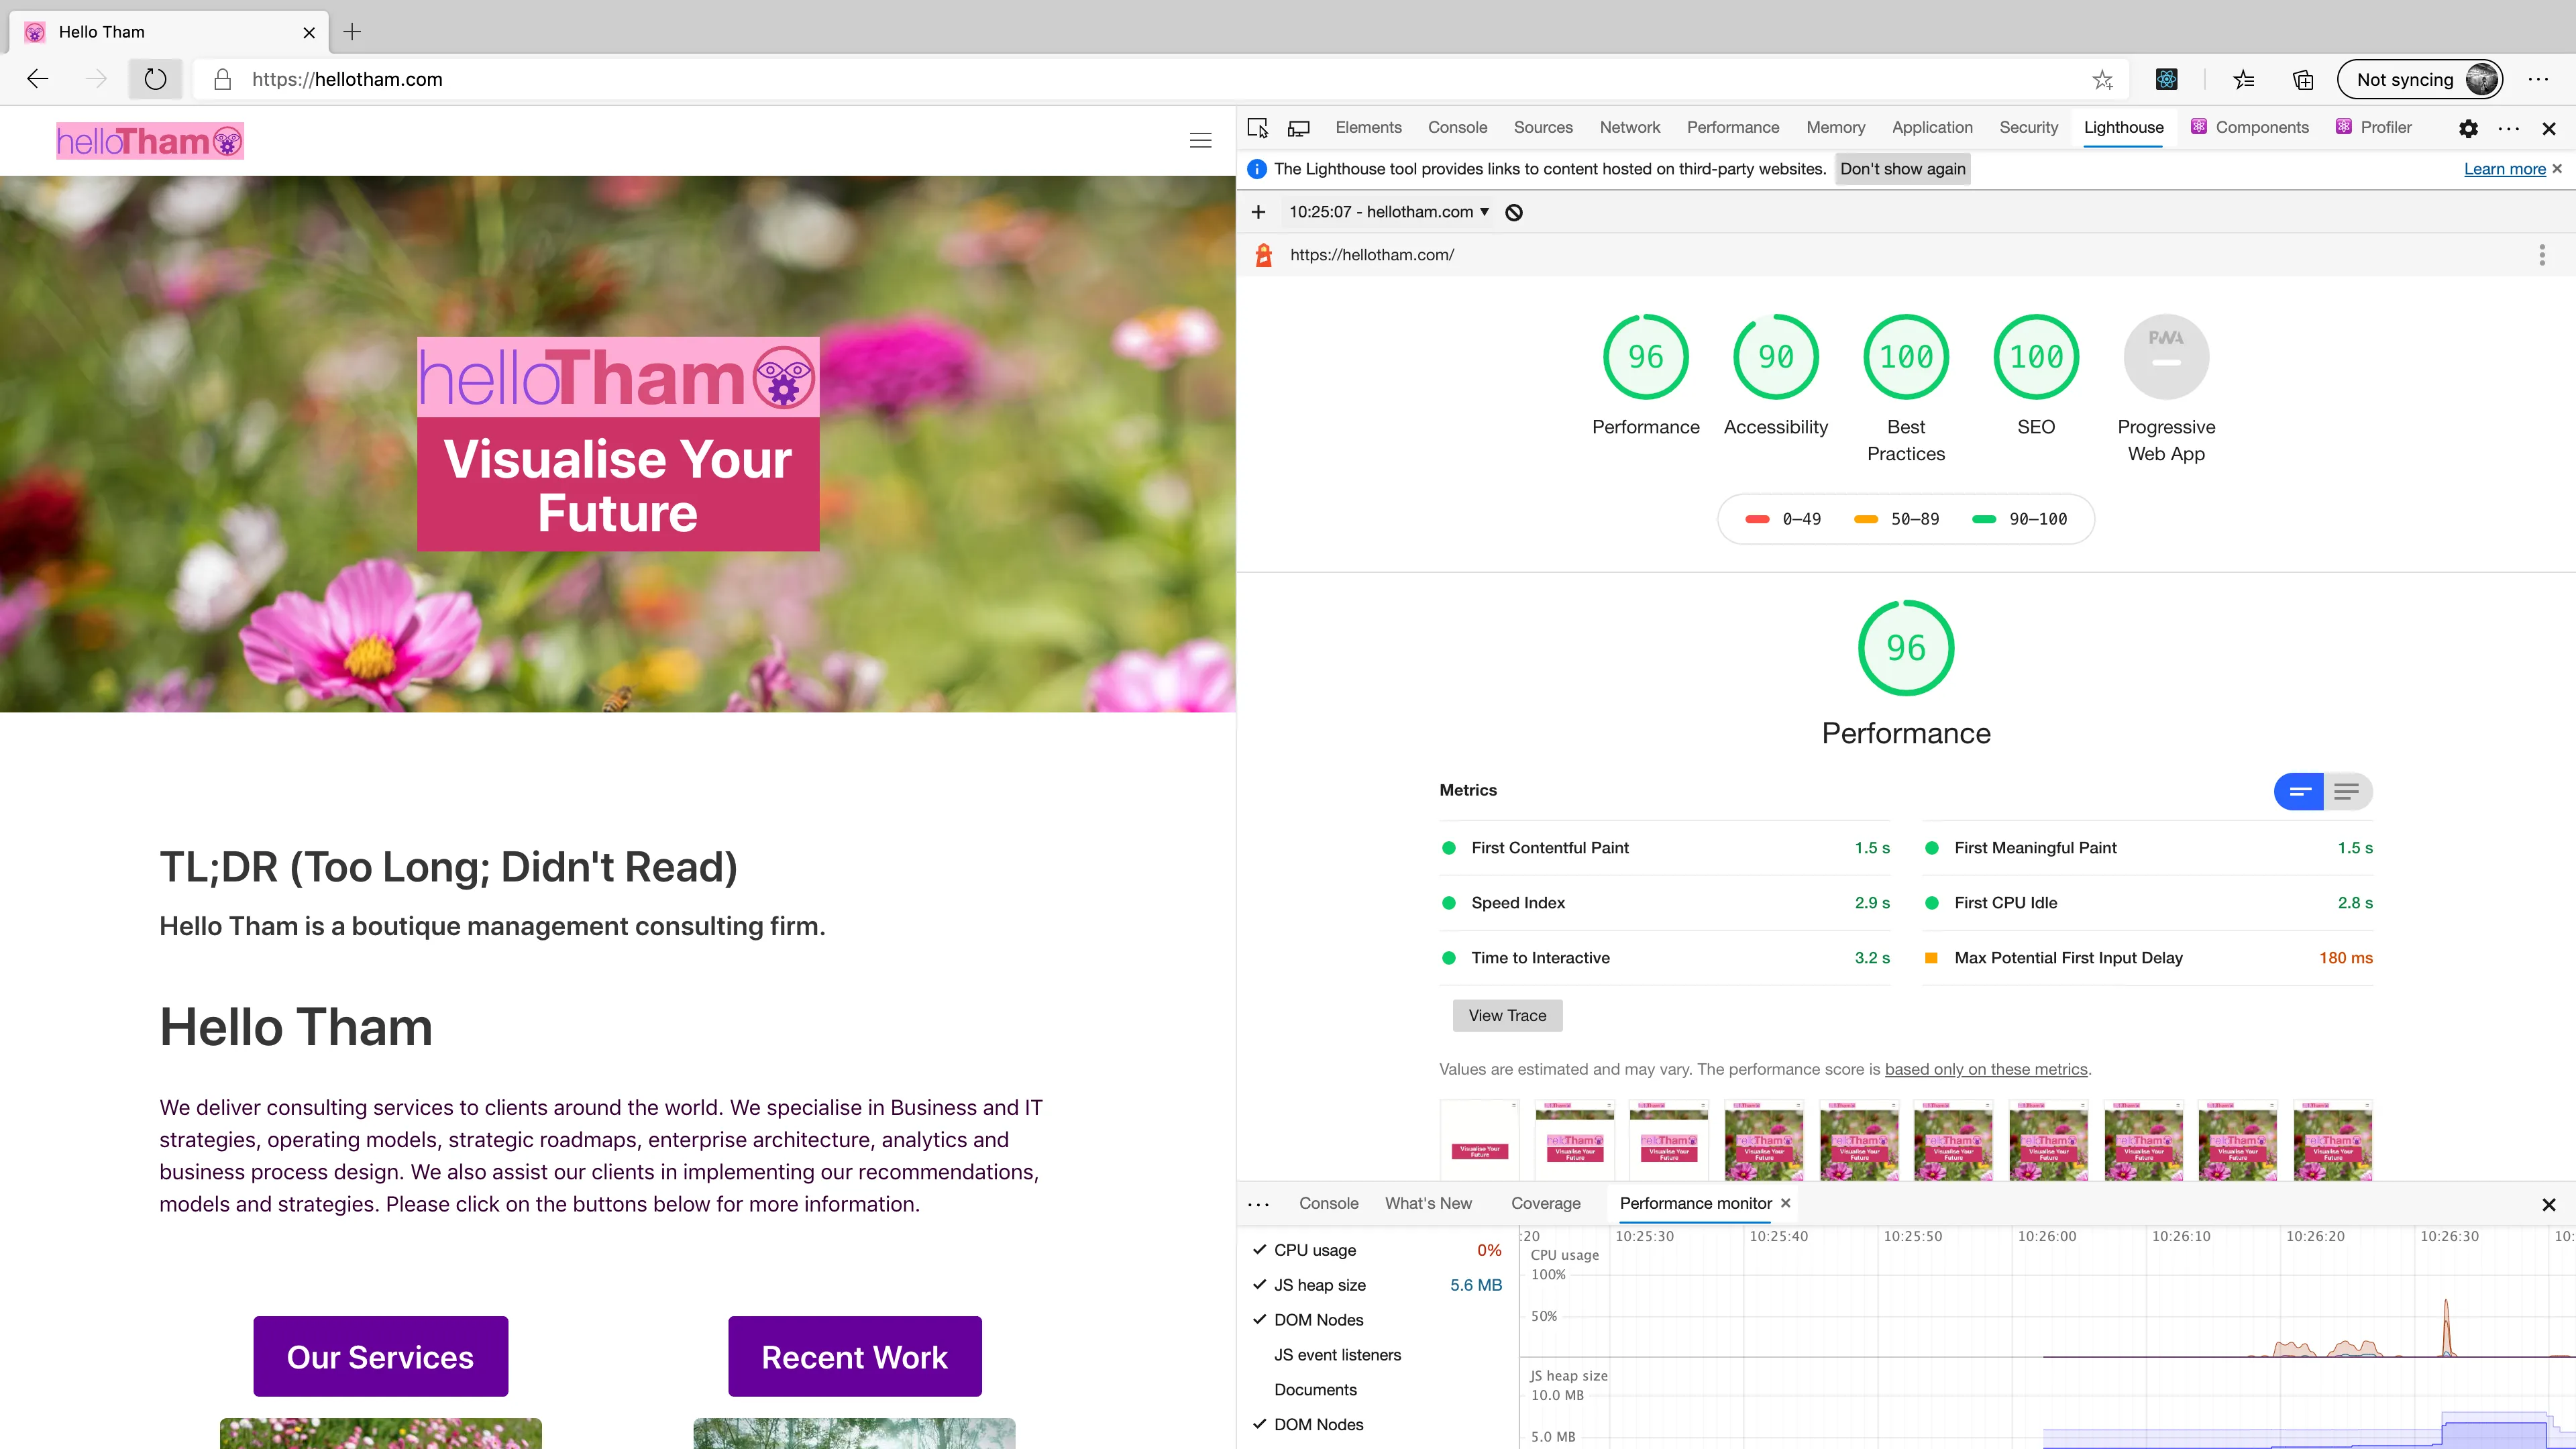Activate the inspect element picker
2576x1449 pixels.
(1258, 128)
